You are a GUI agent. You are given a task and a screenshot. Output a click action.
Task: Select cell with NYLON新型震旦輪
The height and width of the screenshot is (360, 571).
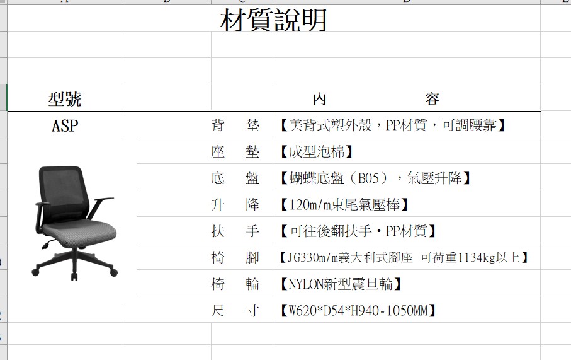(x=407, y=283)
